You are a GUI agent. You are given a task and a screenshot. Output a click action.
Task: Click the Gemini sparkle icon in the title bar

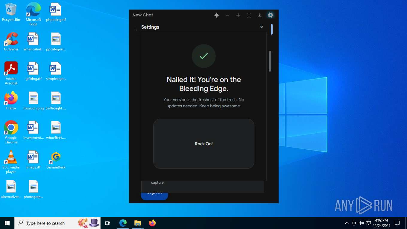point(217,15)
